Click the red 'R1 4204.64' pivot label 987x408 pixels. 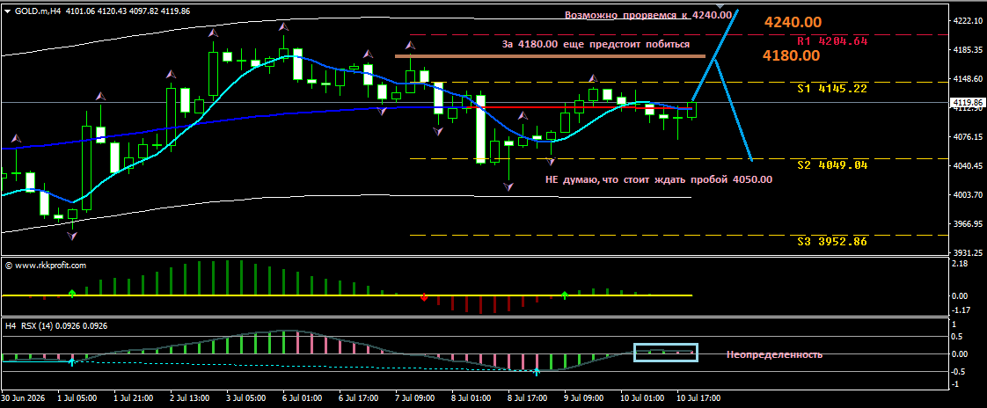point(832,41)
